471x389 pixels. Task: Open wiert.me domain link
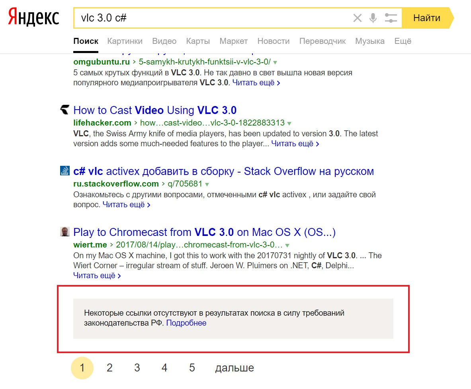coord(90,245)
